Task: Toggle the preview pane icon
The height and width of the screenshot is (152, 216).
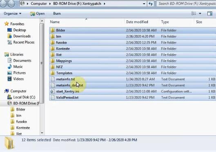Action: pyautogui.click(x=210, y=13)
